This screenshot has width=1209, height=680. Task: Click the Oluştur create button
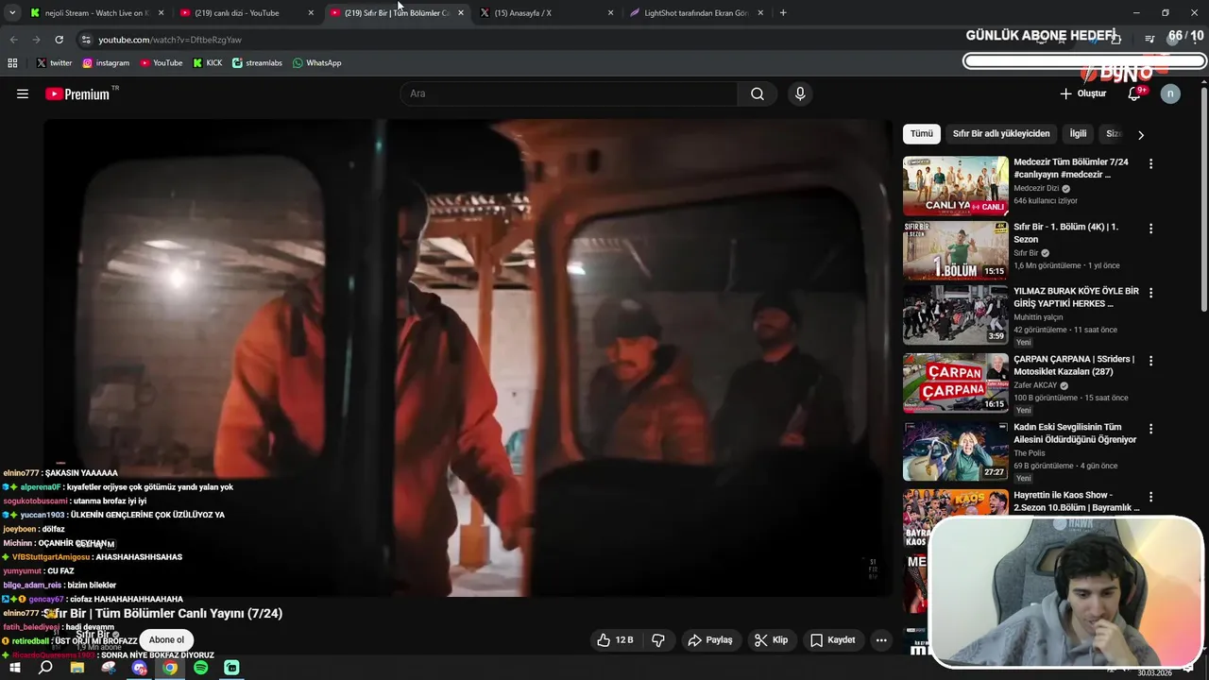pyautogui.click(x=1082, y=93)
